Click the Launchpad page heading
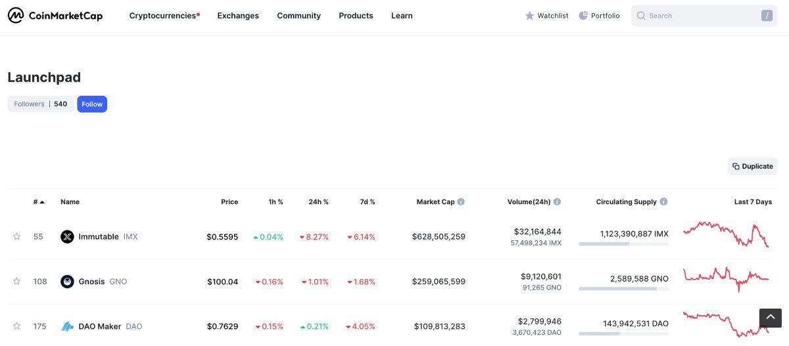Image resolution: width=789 pixels, height=346 pixels. coord(44,77)
